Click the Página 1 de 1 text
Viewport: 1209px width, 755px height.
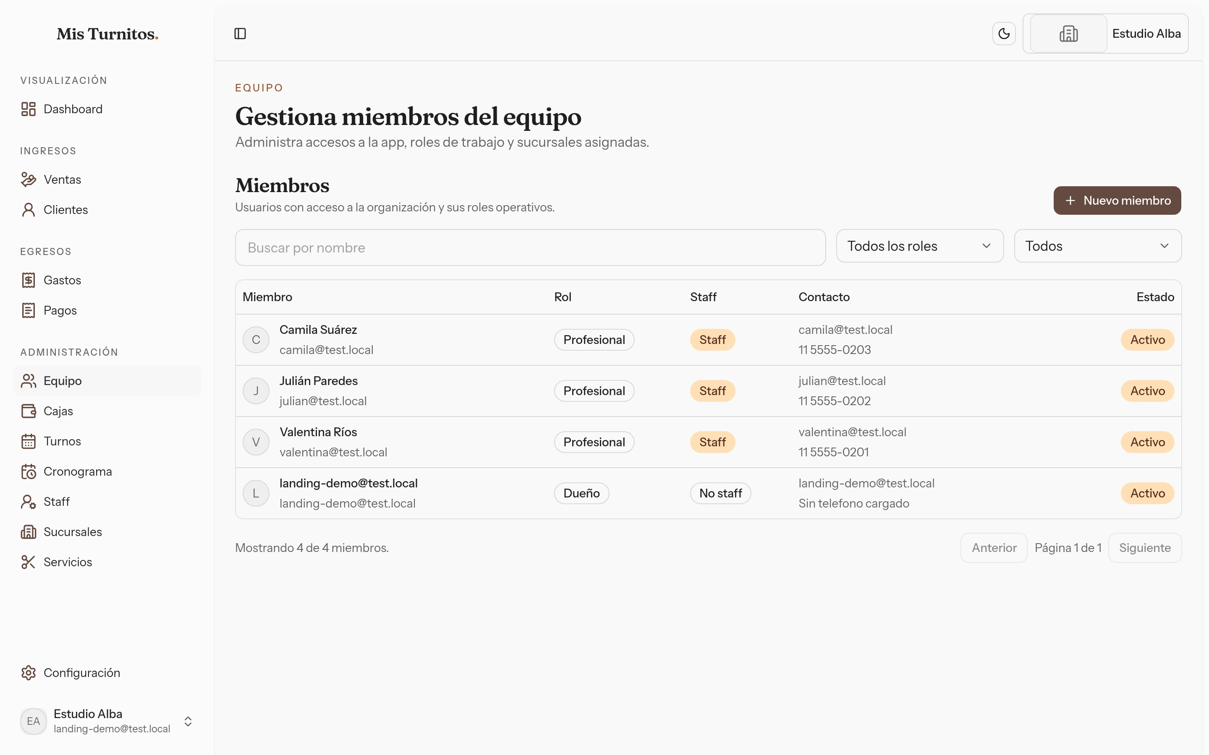pyautogui.click(x=1068, y=548)
